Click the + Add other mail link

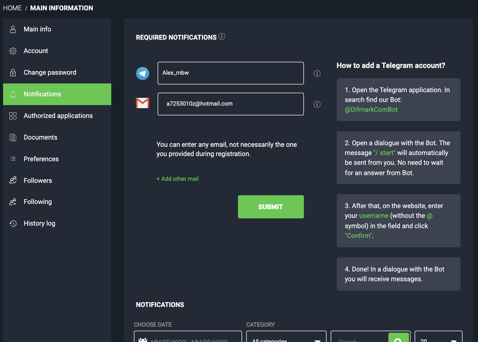click(177, 179)
